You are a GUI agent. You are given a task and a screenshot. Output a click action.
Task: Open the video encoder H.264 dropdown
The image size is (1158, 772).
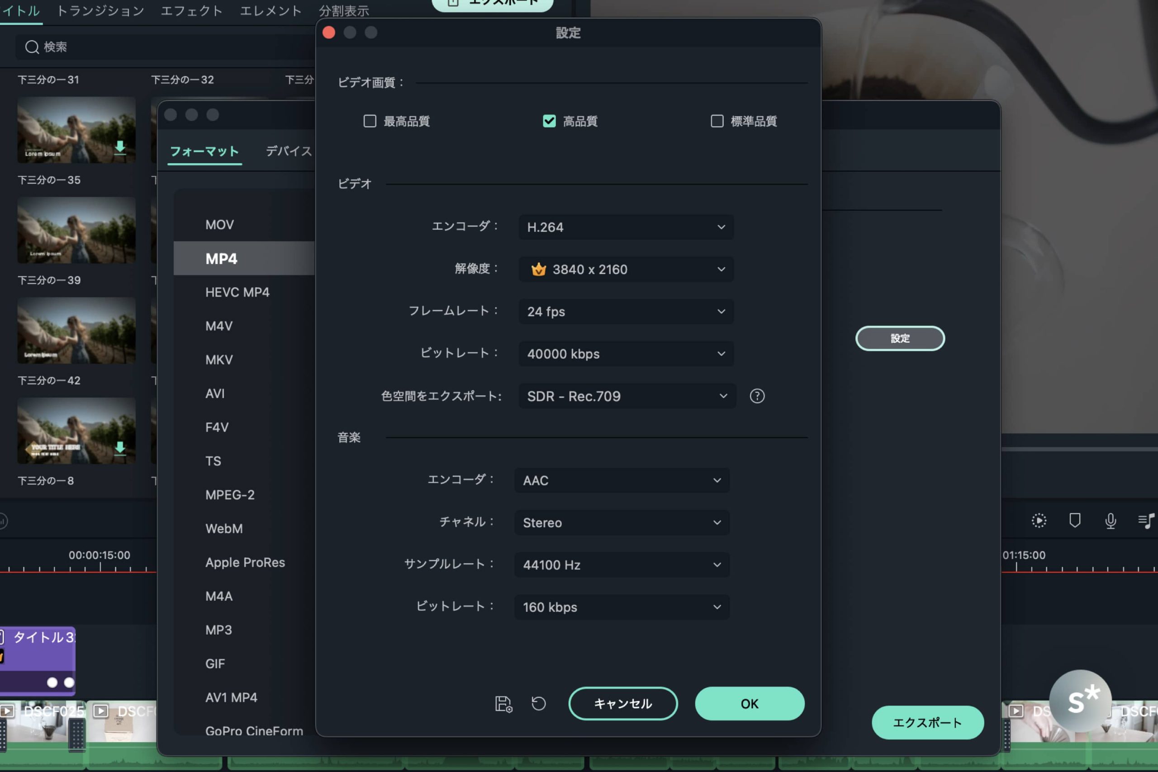[x=625, y=227]
